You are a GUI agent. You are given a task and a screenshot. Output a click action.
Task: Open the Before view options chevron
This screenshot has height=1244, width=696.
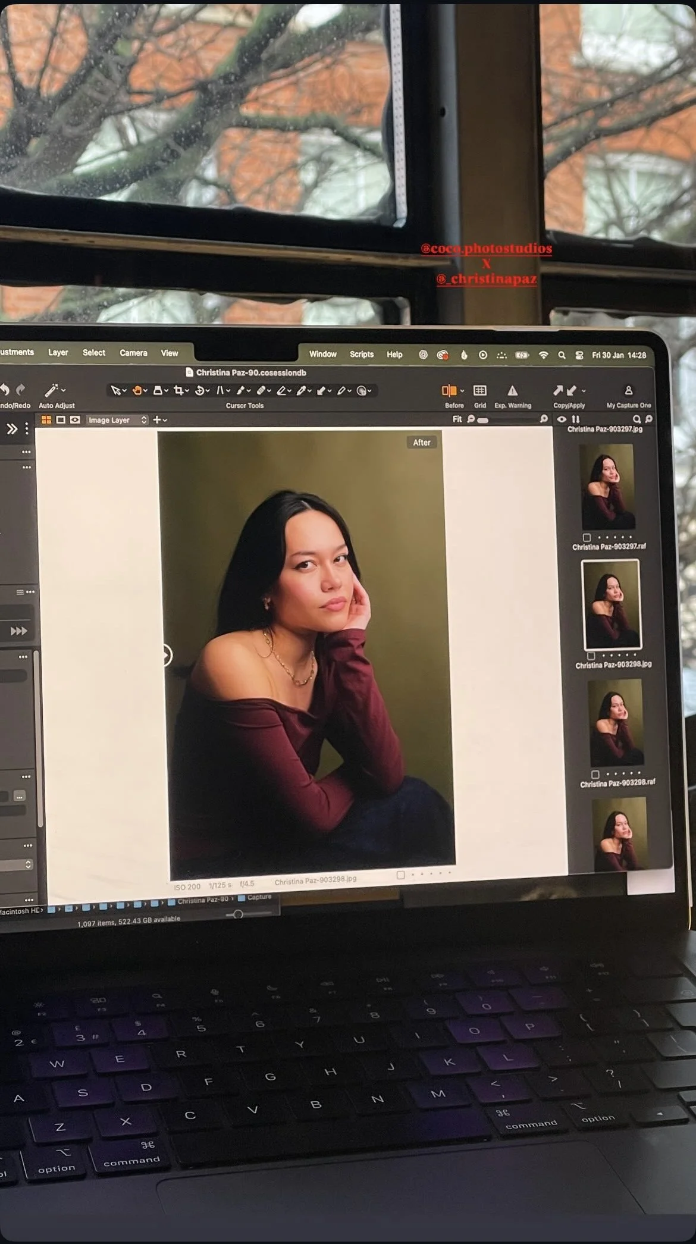[462, 391]
